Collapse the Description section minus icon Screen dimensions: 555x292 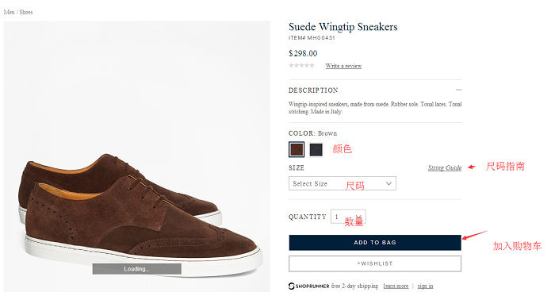point(459,90)
